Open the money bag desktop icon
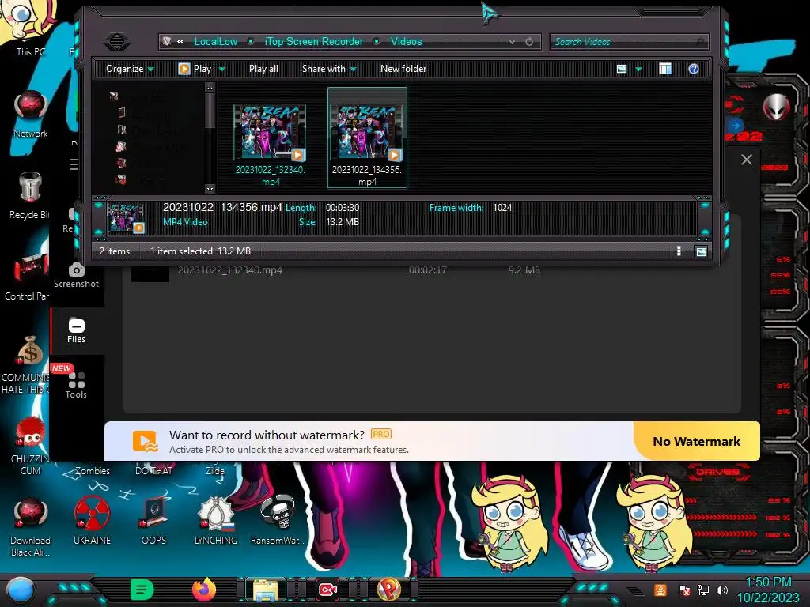Viewport: 810px width, 607px height. tap(29, 364)
